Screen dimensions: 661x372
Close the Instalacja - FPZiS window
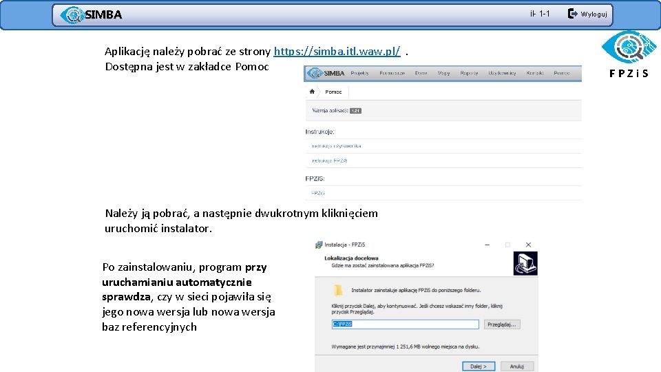pyautogui.click(x=528, y=245)
